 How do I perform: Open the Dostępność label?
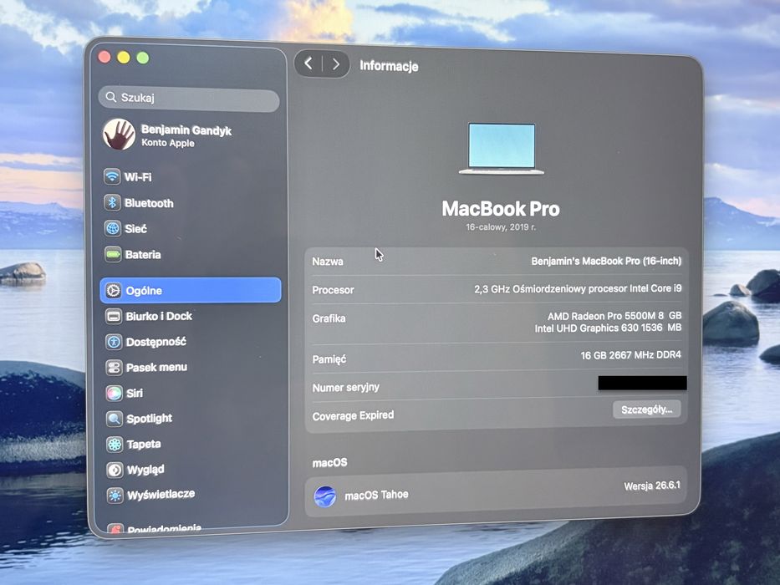coord(156,343)
